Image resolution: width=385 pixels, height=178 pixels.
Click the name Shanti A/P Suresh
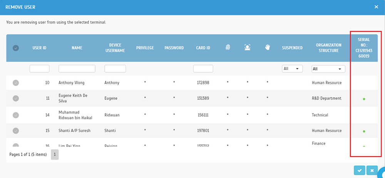click(74, 130)
